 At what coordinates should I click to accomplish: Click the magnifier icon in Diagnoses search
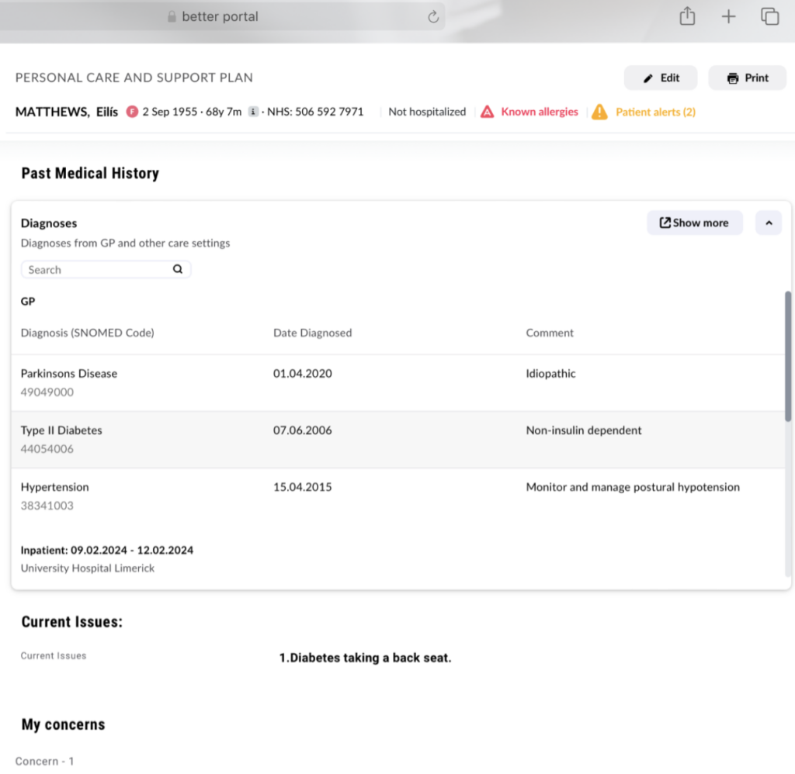[178, 270]
